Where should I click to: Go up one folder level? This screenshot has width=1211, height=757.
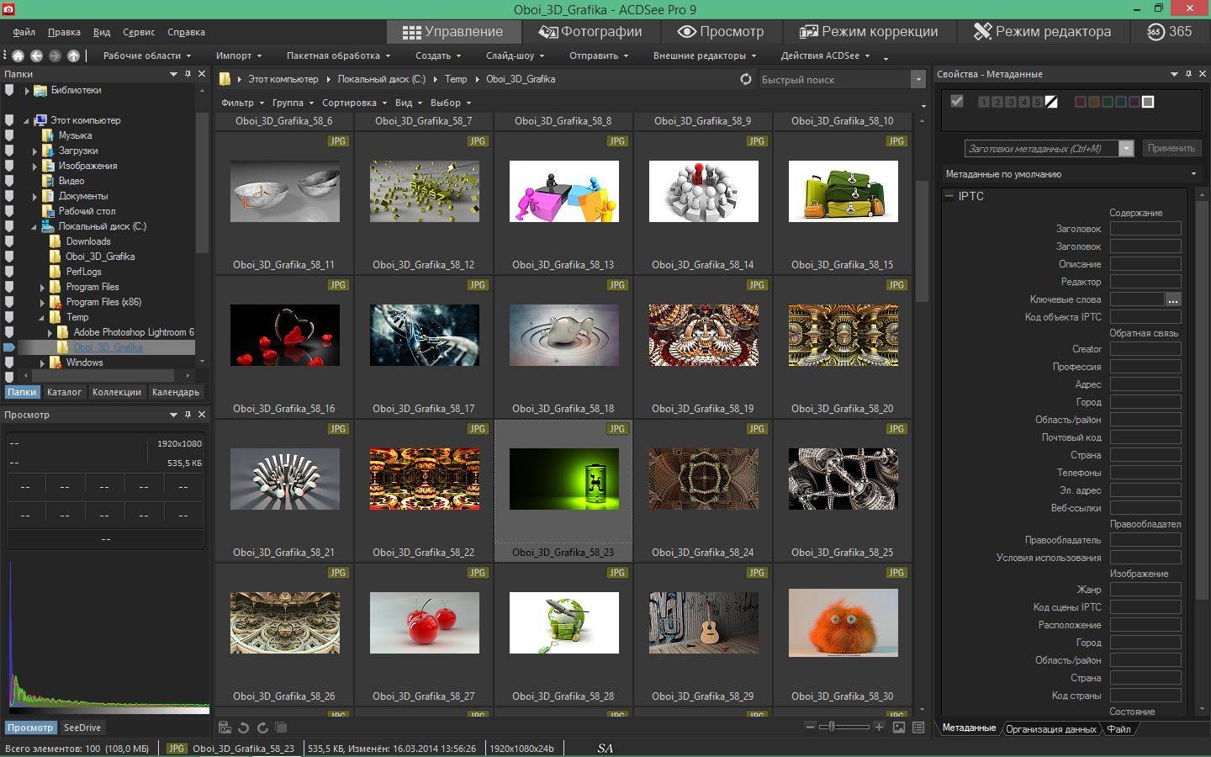coord(73,56)
